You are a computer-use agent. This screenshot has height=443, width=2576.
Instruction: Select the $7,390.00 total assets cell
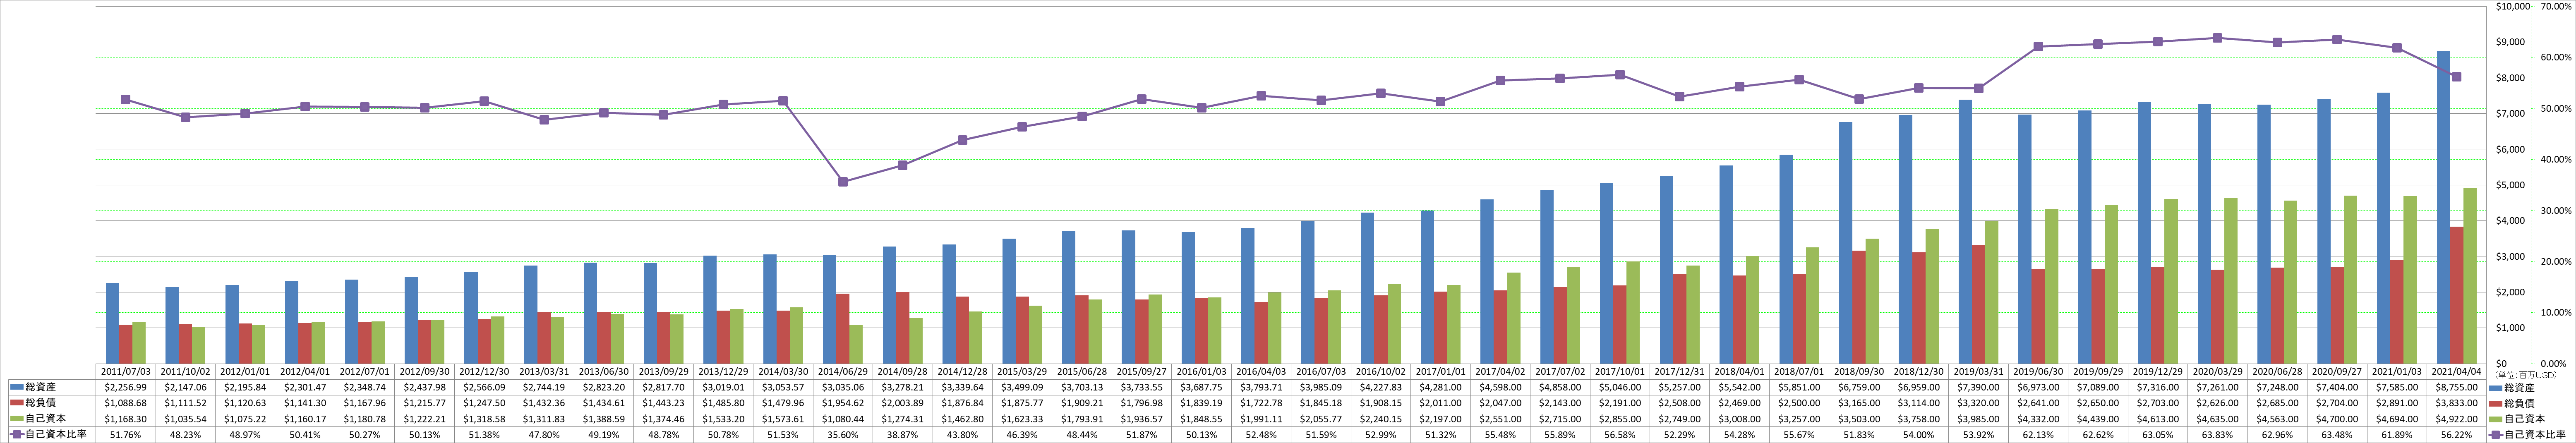[x=1978, y=387]
